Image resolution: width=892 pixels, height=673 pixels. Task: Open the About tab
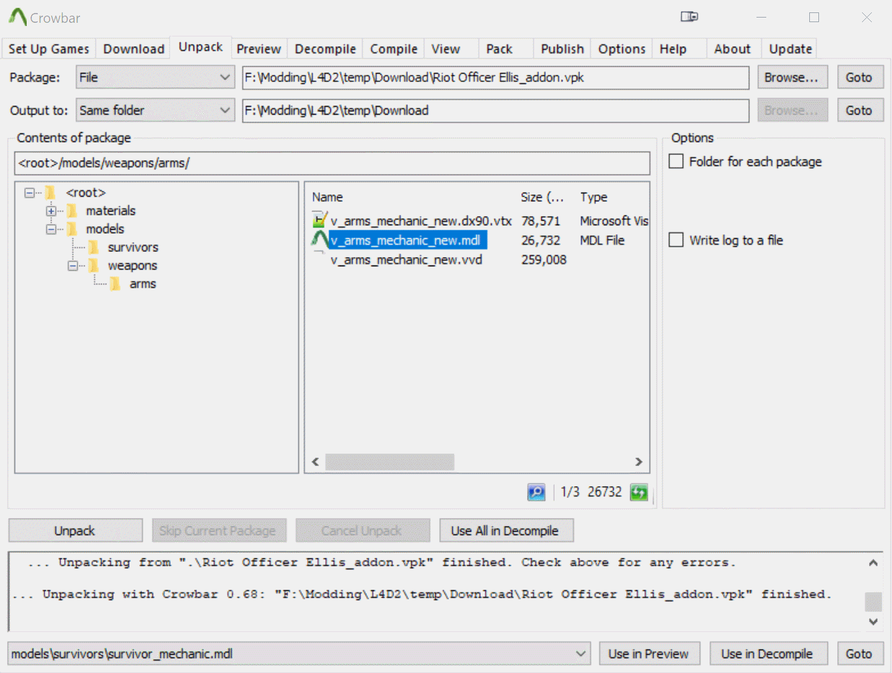pyautogui.click(x=732, y=49)
